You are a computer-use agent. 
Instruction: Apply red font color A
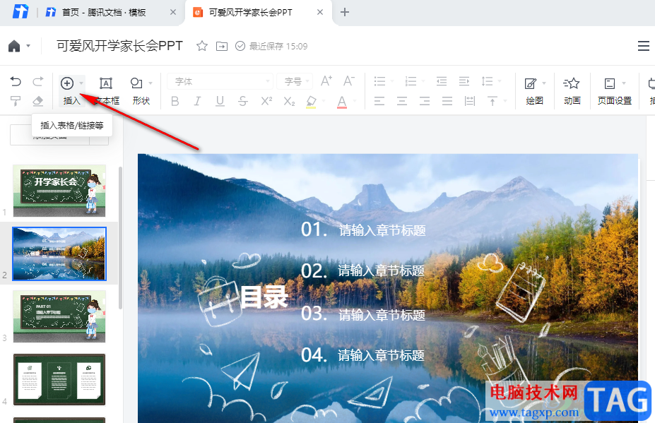tap(342, 102)
